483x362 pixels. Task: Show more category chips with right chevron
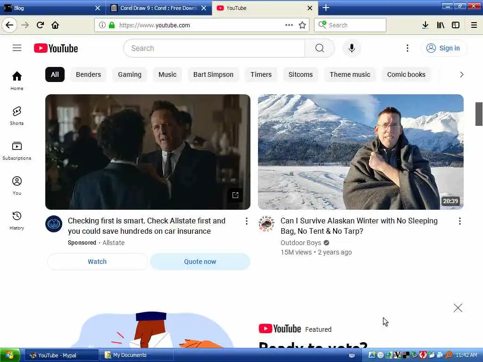461,74
